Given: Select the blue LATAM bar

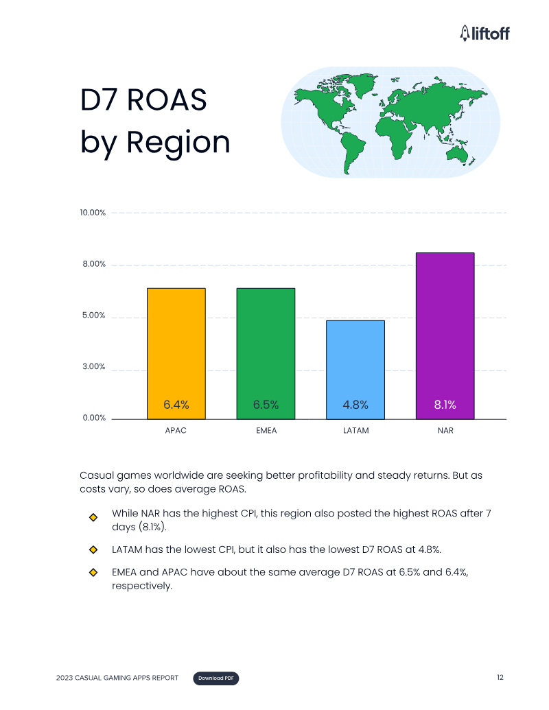Looking at the screenshot, I should 355,370.
